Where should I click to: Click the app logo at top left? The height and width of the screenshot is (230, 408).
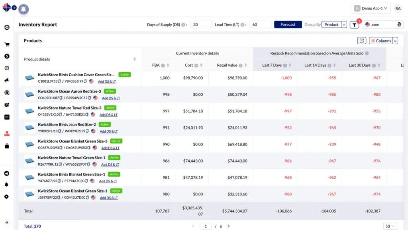pyautogui.click(x=6, y=7)
